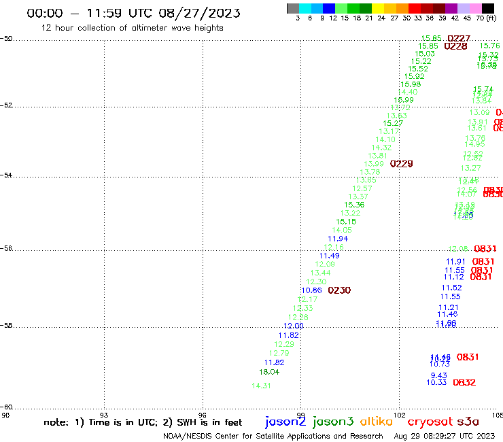Click the timestamp 'Aug 29 08:29:27 UTC 2023'
The width and height of the screenshot is (503, 442).
tap(445, 436)
